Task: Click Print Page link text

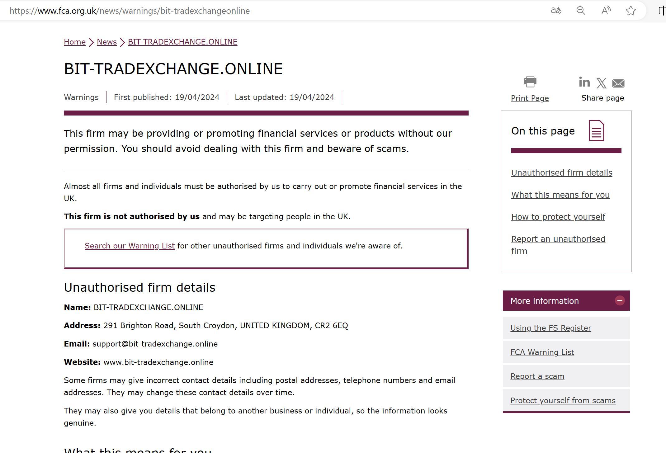Action: pos(530,98)
